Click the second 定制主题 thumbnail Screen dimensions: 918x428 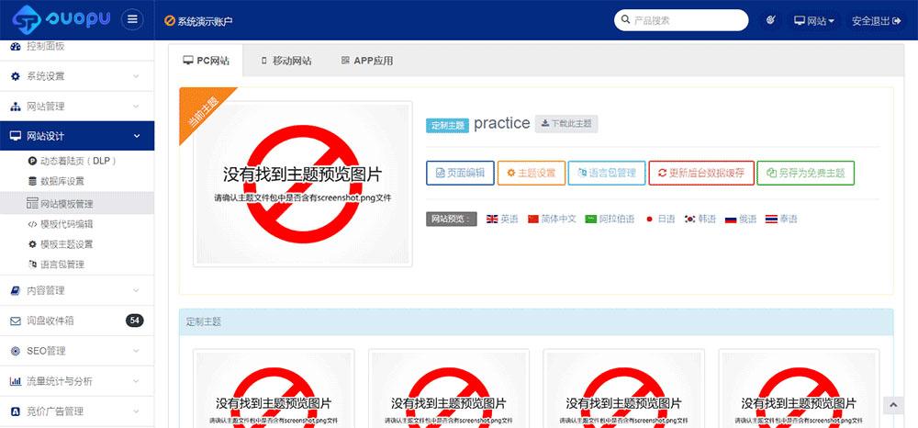click(449, 389)
